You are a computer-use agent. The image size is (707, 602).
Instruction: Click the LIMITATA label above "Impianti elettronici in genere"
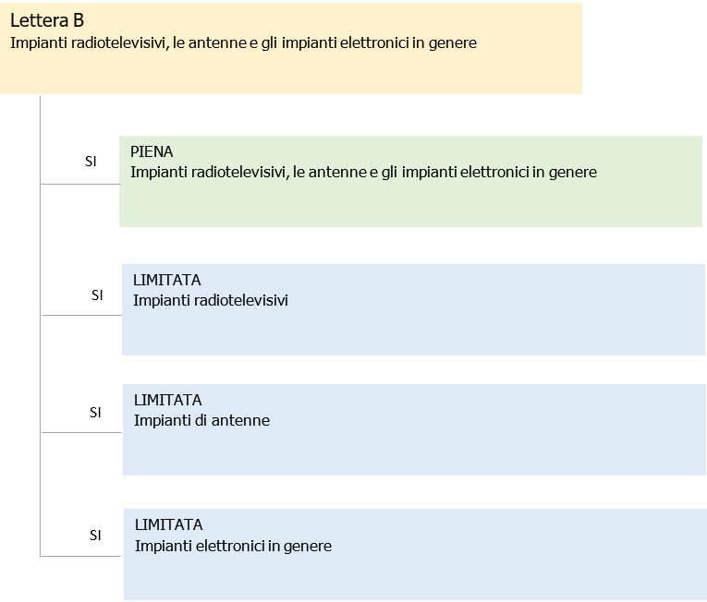(x=168, y=524)
